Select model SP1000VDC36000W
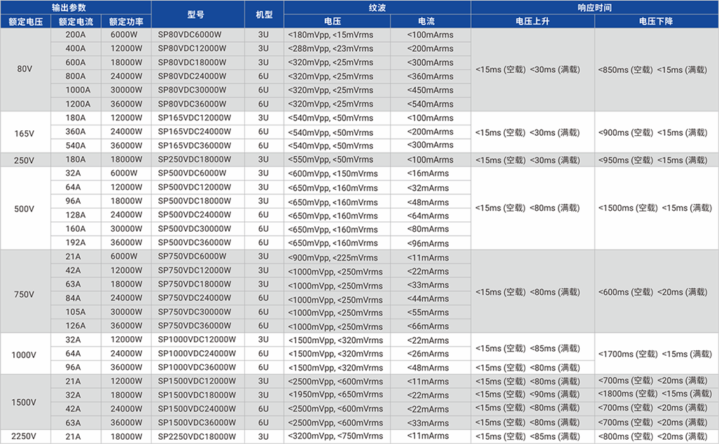The width and height of the screenshot is (719, 444). pyautogui.click(x=197, y=368)
